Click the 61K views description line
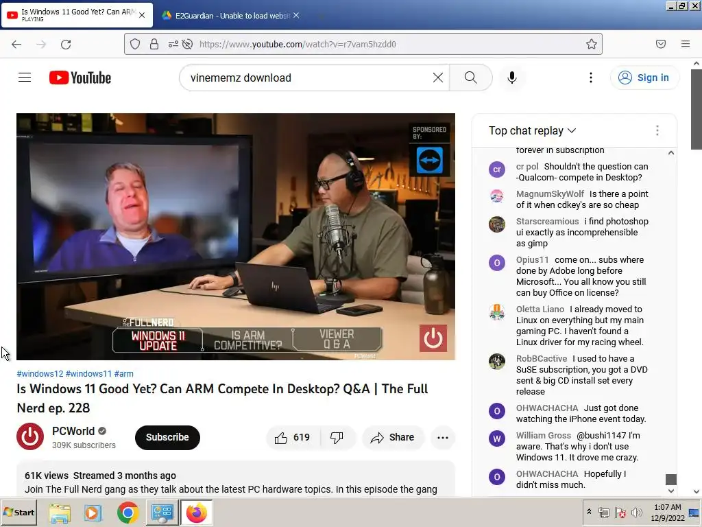This screenshot has width=702, height=527. coord(100,476)
